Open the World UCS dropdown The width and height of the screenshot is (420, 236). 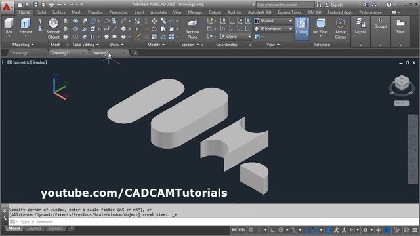[x=236, y=37]
